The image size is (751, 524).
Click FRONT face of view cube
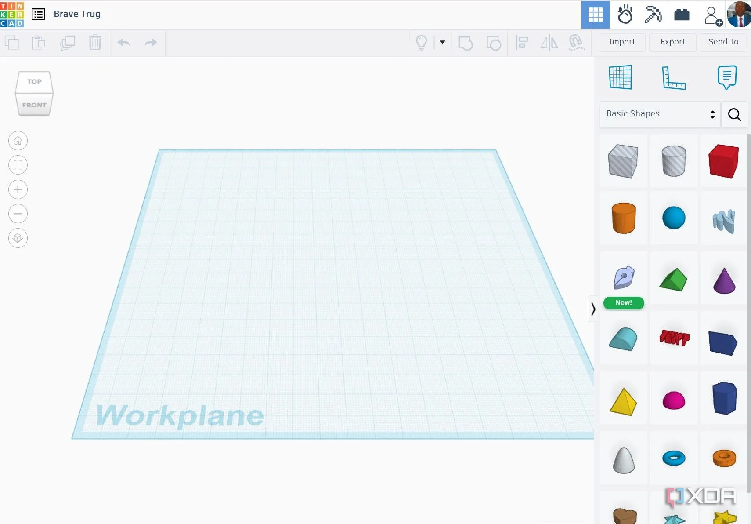coord(34,105)
